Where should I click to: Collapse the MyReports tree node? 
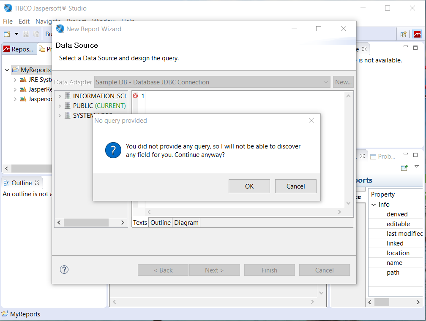coord(7,70)
